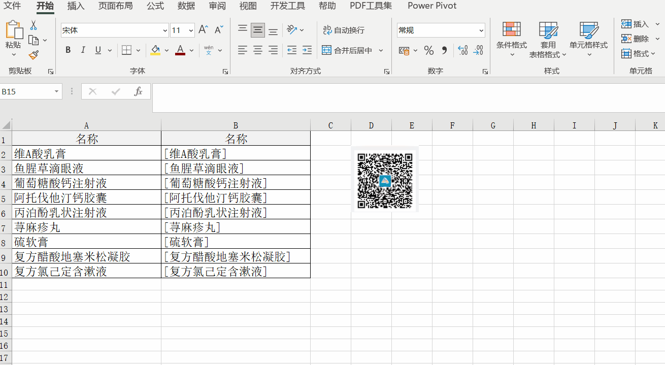Open the 公式 ribbon tab
The height and width of the screenshot is (365, 665).
[155, 6]
